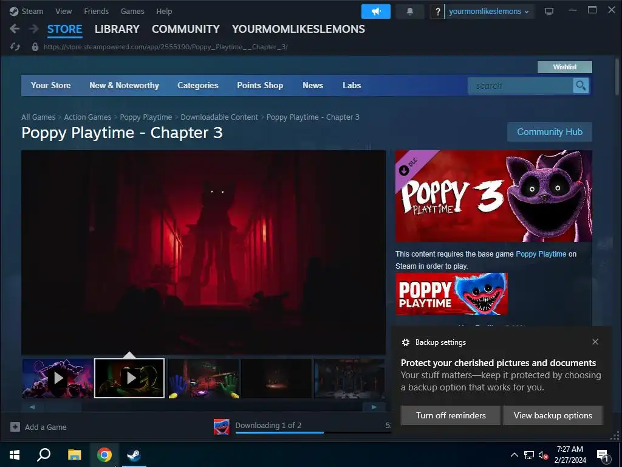Open the Friends menu
Viewport: 622px width, 467px height.
click(x=96, y=11)
